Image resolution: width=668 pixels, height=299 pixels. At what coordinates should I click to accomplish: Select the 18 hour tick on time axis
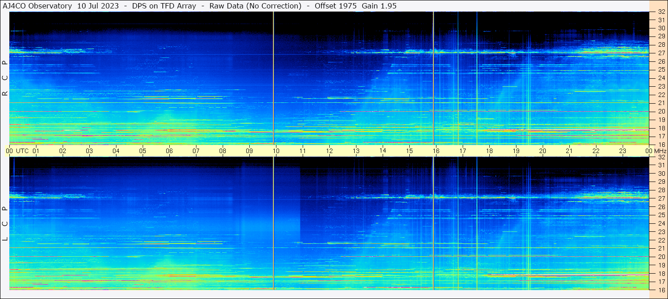click(x=489, y=151)
